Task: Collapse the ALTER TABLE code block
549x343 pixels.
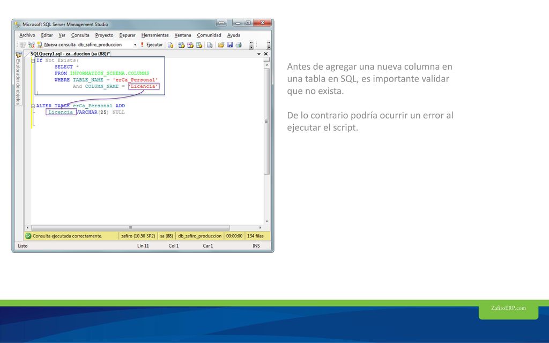Action: click(33, 106)
